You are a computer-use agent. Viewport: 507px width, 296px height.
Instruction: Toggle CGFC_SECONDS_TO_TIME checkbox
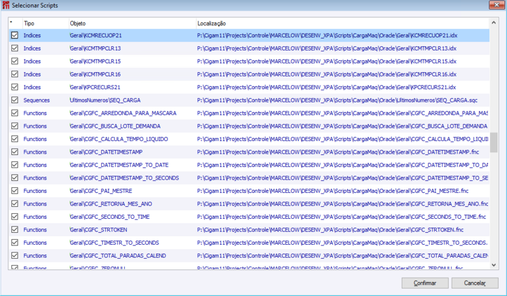tap(15, 216)
